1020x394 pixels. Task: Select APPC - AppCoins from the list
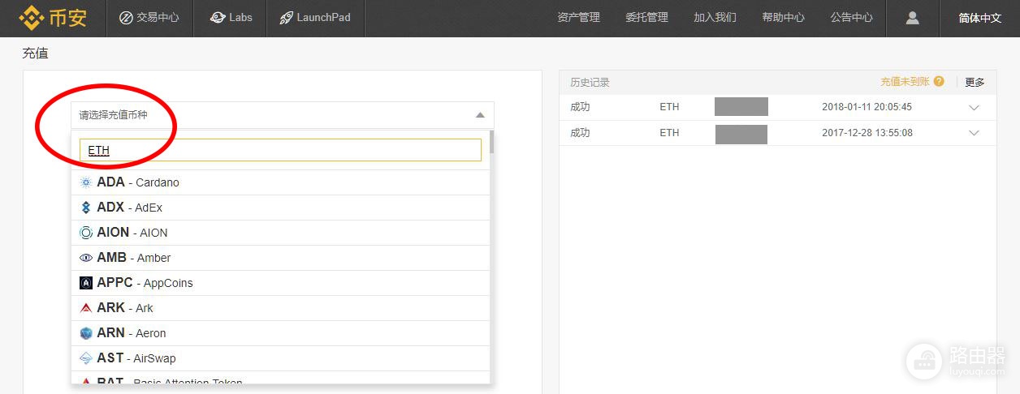[x=281, y=283]
